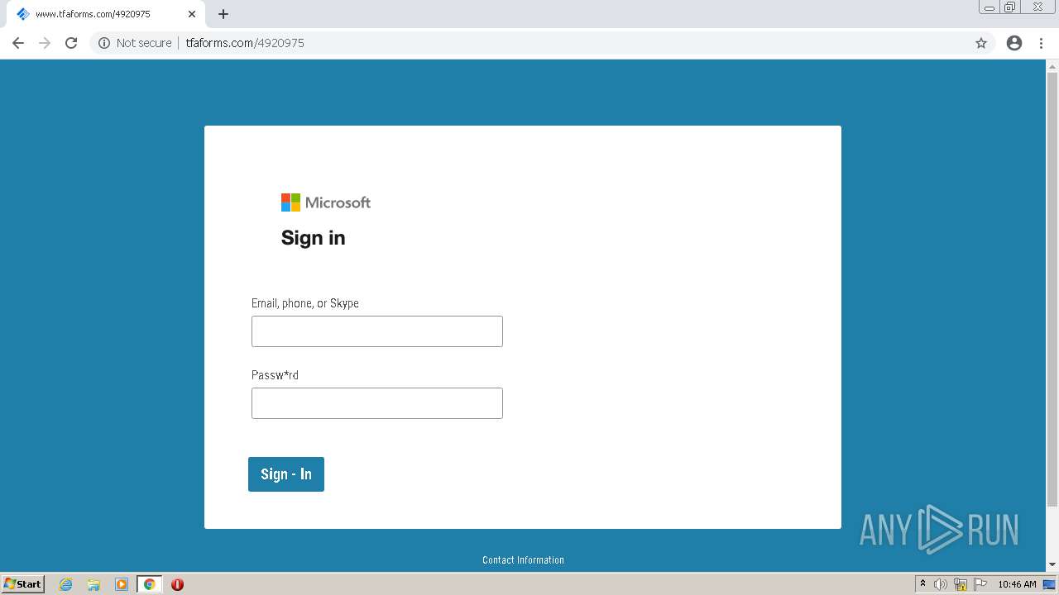Click the Sign - In button

(286, 474)
